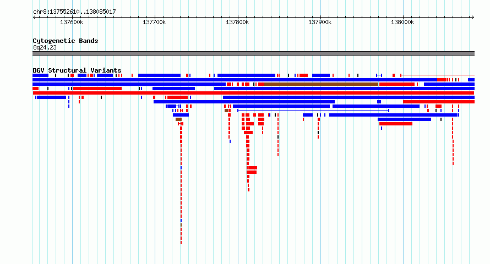This screenshot has height=264, width=490.
Task: Click the ruler's left arrowhead
Action: coord(34,17)
